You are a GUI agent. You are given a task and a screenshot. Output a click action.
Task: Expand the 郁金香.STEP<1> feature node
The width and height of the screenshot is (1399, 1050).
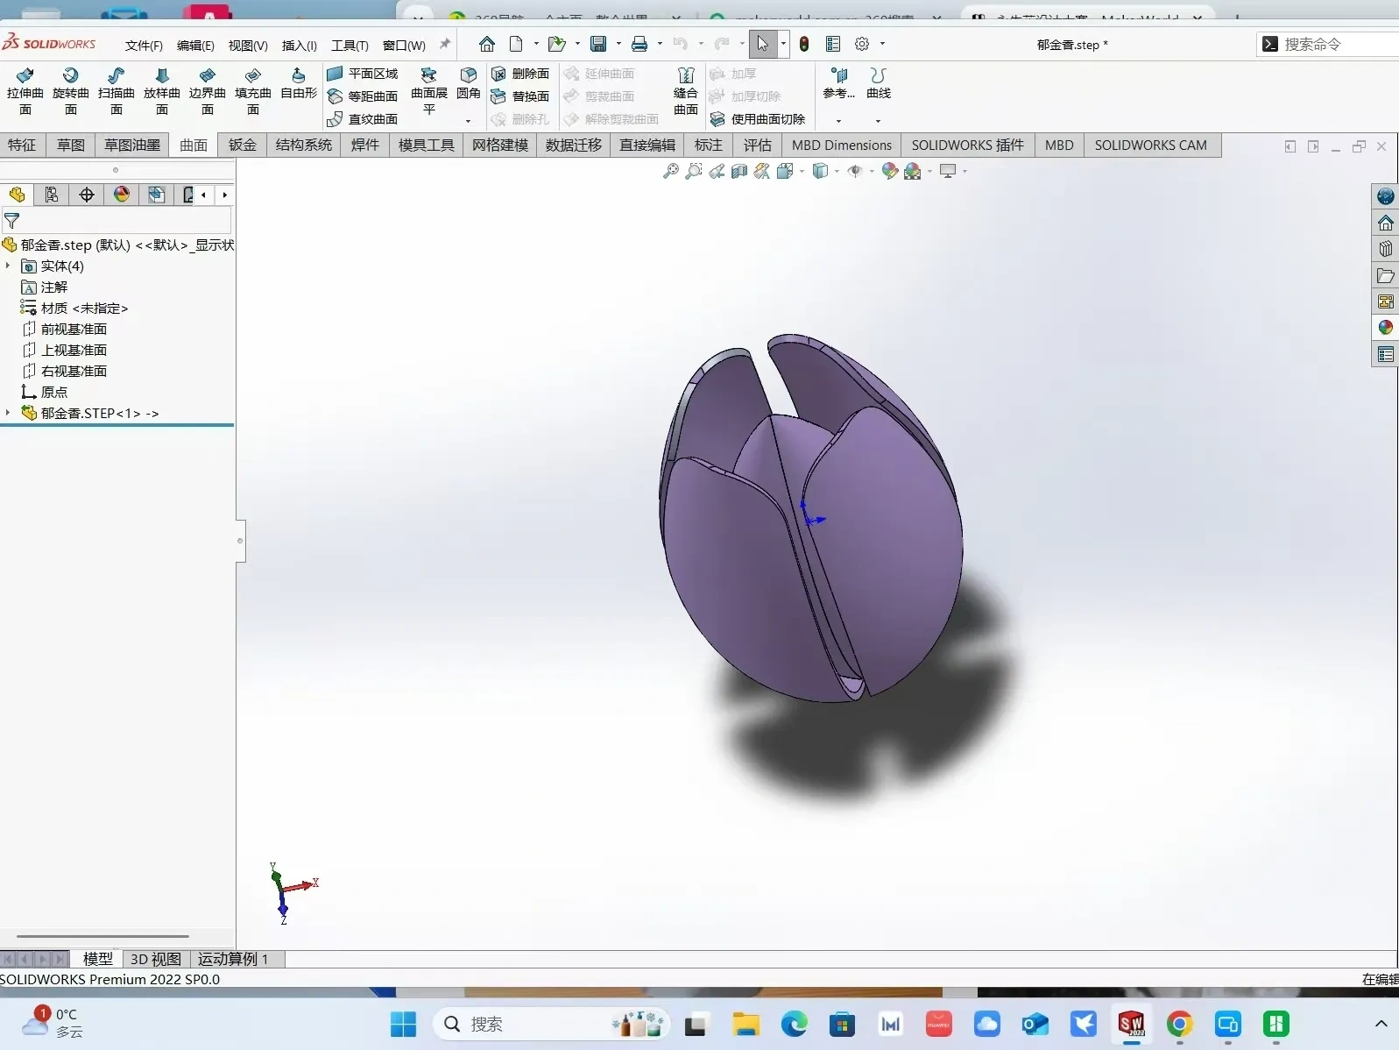(8, 413)
